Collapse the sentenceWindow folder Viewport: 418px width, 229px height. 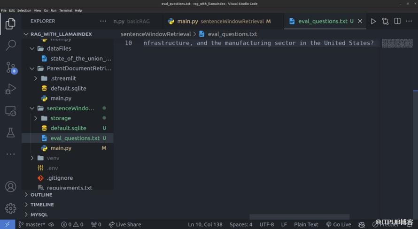point(32,108)
